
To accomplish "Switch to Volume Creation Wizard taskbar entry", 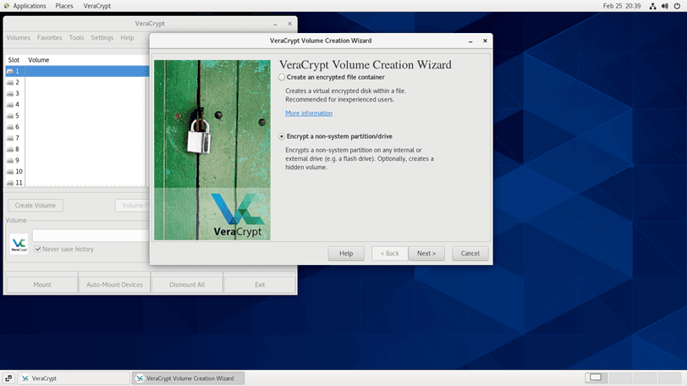I will click(x=189, y=378).
